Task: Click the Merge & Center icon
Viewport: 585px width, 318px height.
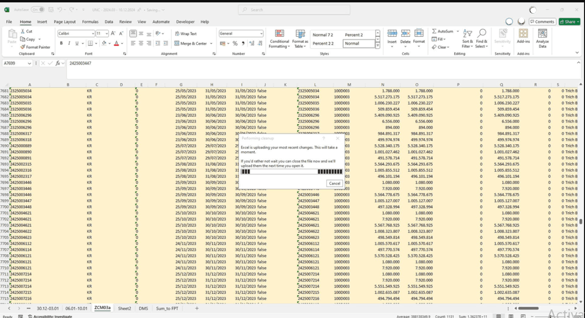Action: 191,43
